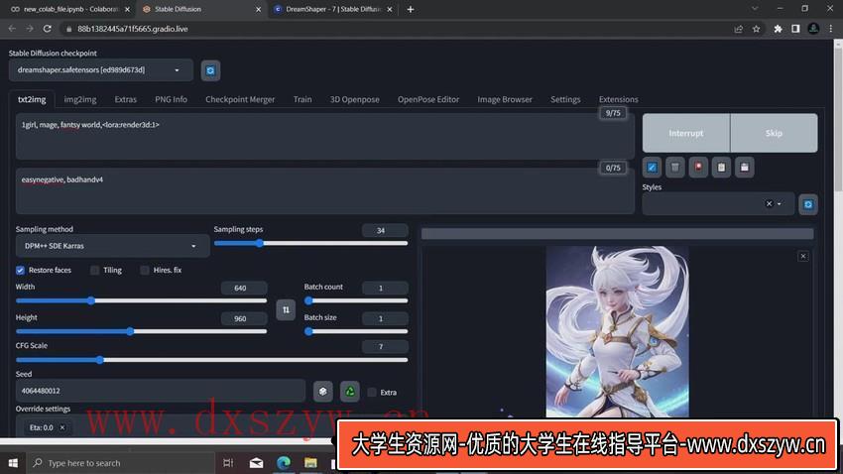Screen dimensions: 843x474
Task: Check the Extra seed options box
Action: point(372,393)
